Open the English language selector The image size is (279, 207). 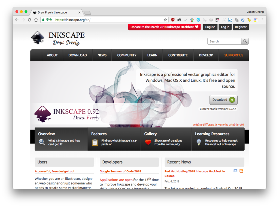point(210,27)
